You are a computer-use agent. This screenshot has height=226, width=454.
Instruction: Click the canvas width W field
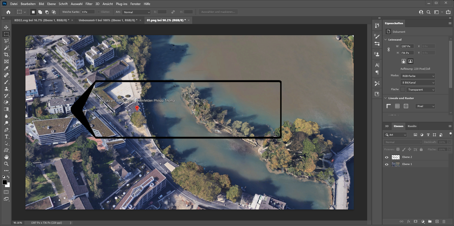tap(407, 46)
